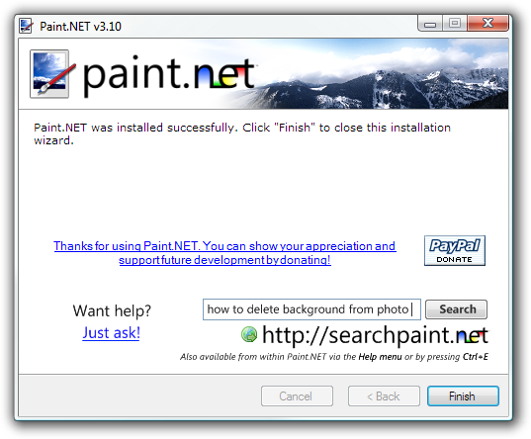
Task: Click the greyed-out Cancel button
Action: [x=297, y=395]
